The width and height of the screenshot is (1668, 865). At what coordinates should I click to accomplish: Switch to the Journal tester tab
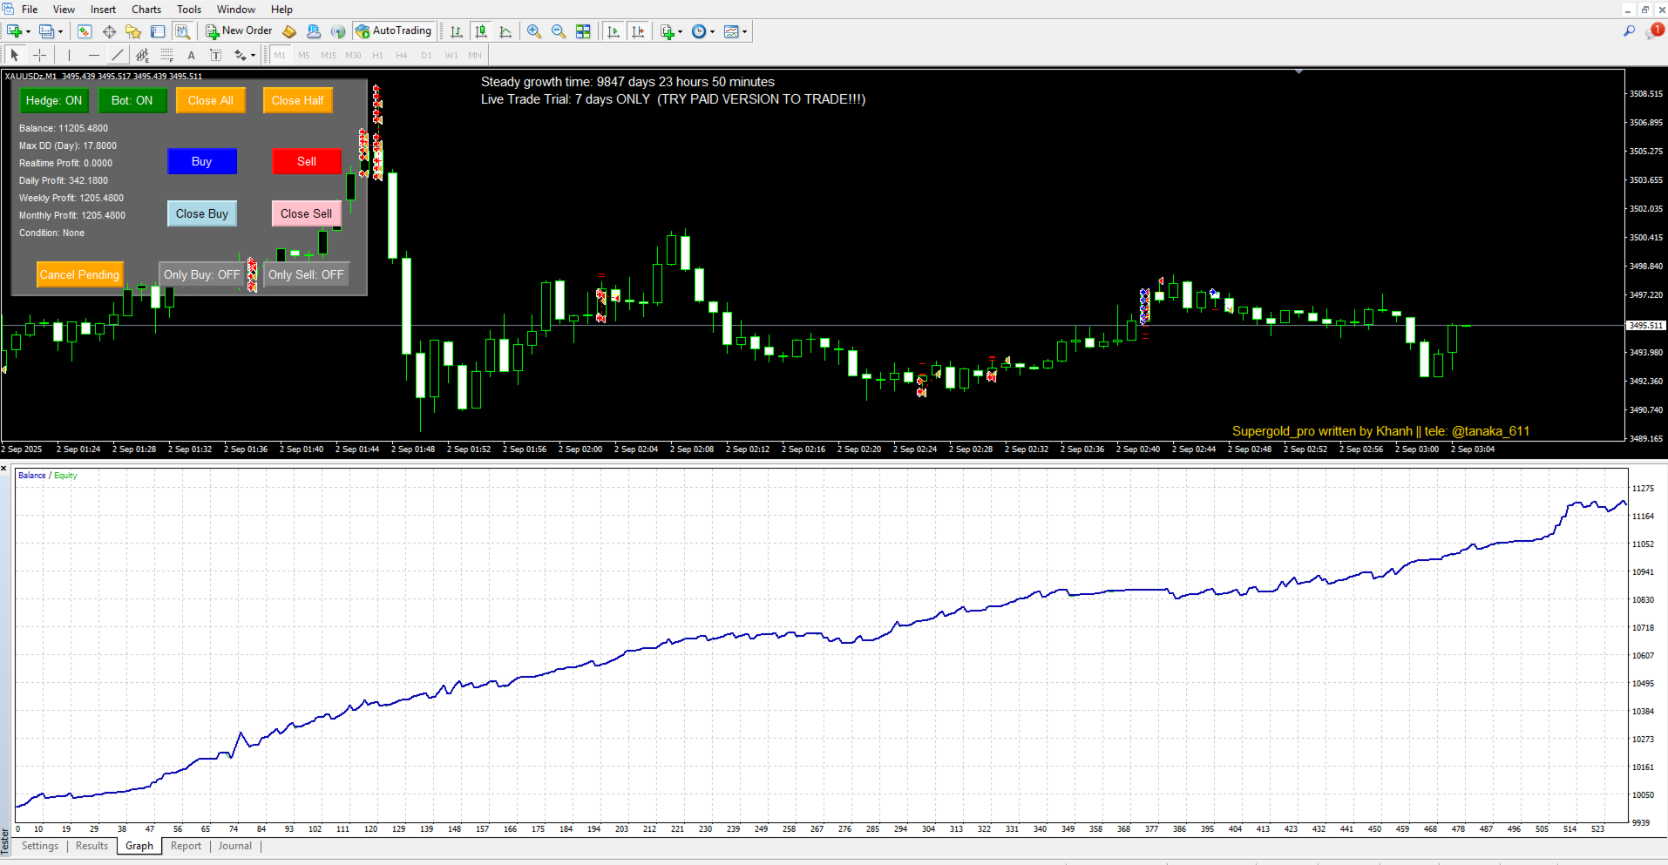coord(234,846)
